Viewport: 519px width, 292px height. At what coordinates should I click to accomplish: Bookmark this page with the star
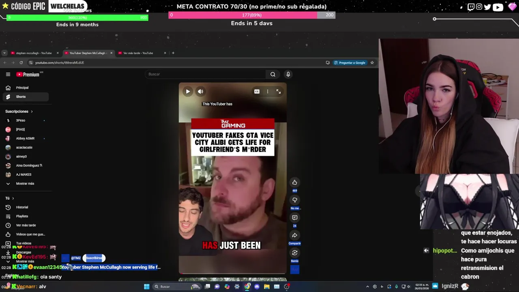click(x=372, y=62)
